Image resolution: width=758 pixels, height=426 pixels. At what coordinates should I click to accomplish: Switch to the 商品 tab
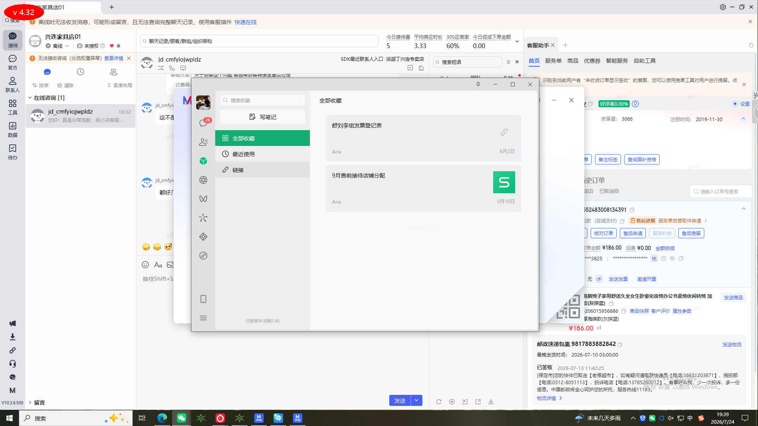[x=573, y=61]
